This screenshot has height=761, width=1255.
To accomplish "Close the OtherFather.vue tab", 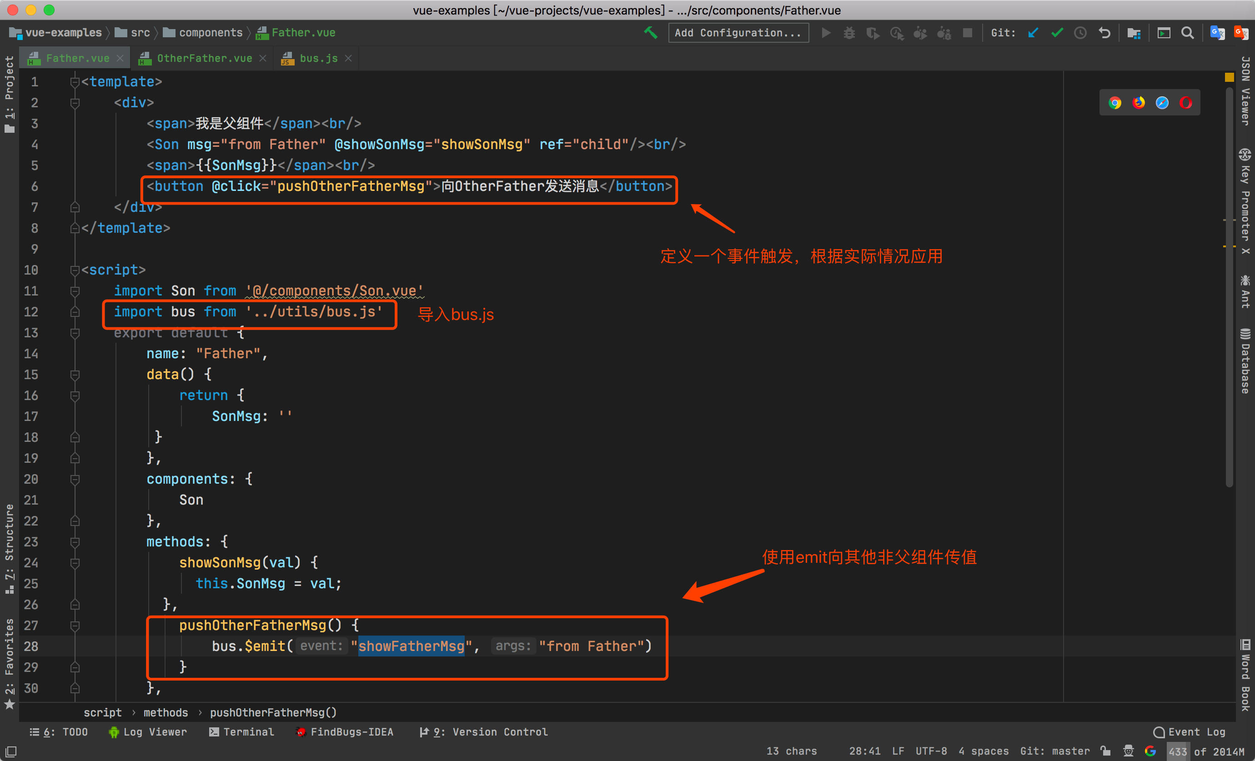I will [263, 59].
